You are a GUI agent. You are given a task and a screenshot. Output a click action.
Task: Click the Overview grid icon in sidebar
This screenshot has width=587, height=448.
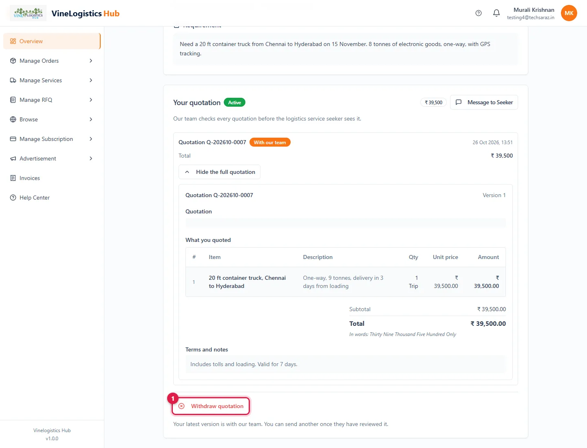pos(13,41)
